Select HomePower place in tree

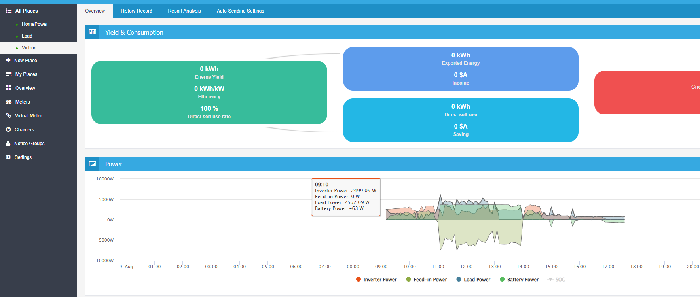pos(35,24)
